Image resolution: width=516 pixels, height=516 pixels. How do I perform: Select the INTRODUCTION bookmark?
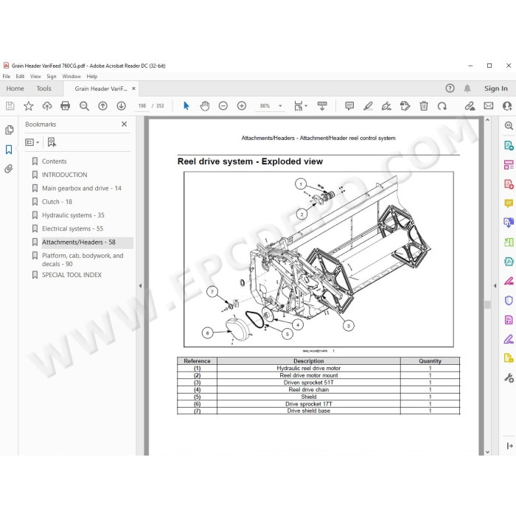click(65, 175)
